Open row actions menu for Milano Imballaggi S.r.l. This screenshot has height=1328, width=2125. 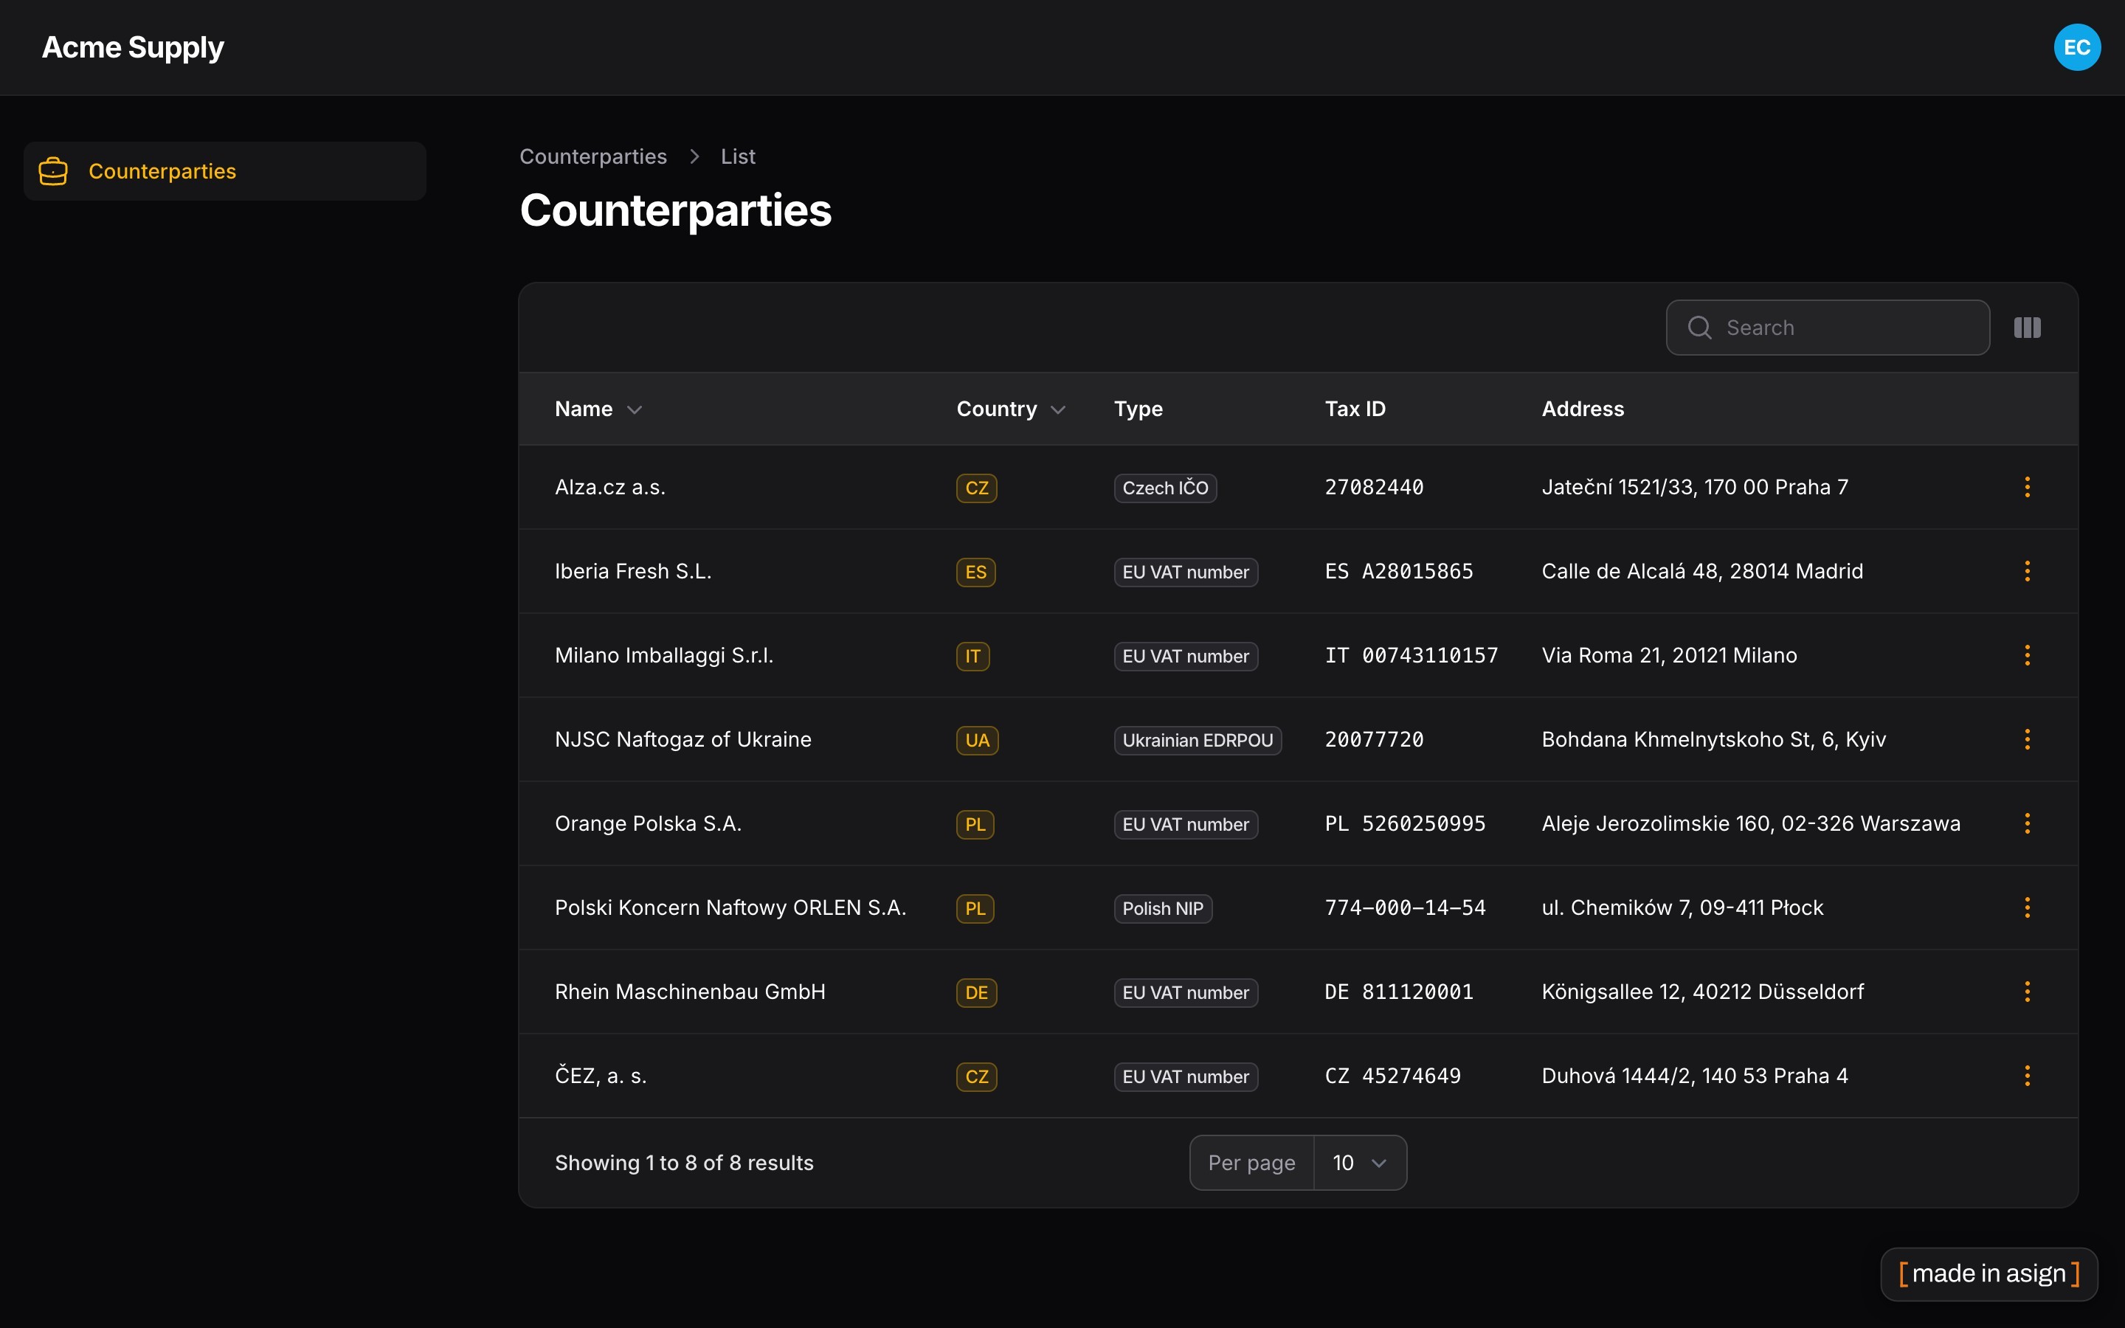[x=2027, y=655]
